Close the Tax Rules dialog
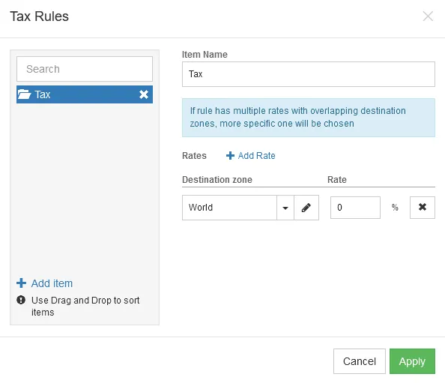The height and width of the screenshot is (383, 445). coord(428,16)
